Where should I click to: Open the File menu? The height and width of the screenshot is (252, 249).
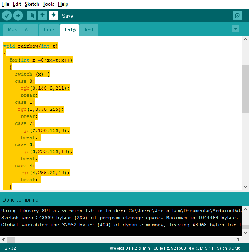click(x=5, y=4)
